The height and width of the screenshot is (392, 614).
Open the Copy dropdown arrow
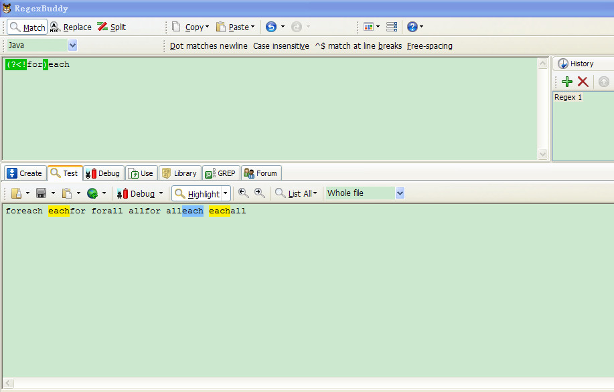[x=207, y=27]
